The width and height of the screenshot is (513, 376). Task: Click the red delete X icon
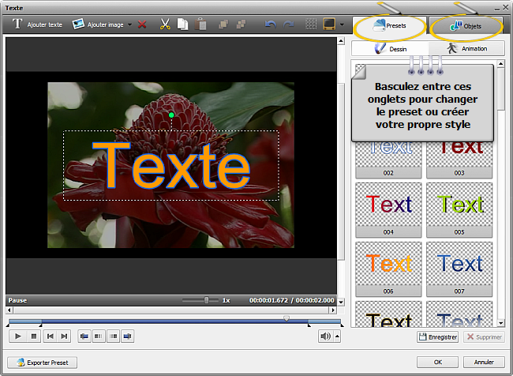(x=142, y=24)
